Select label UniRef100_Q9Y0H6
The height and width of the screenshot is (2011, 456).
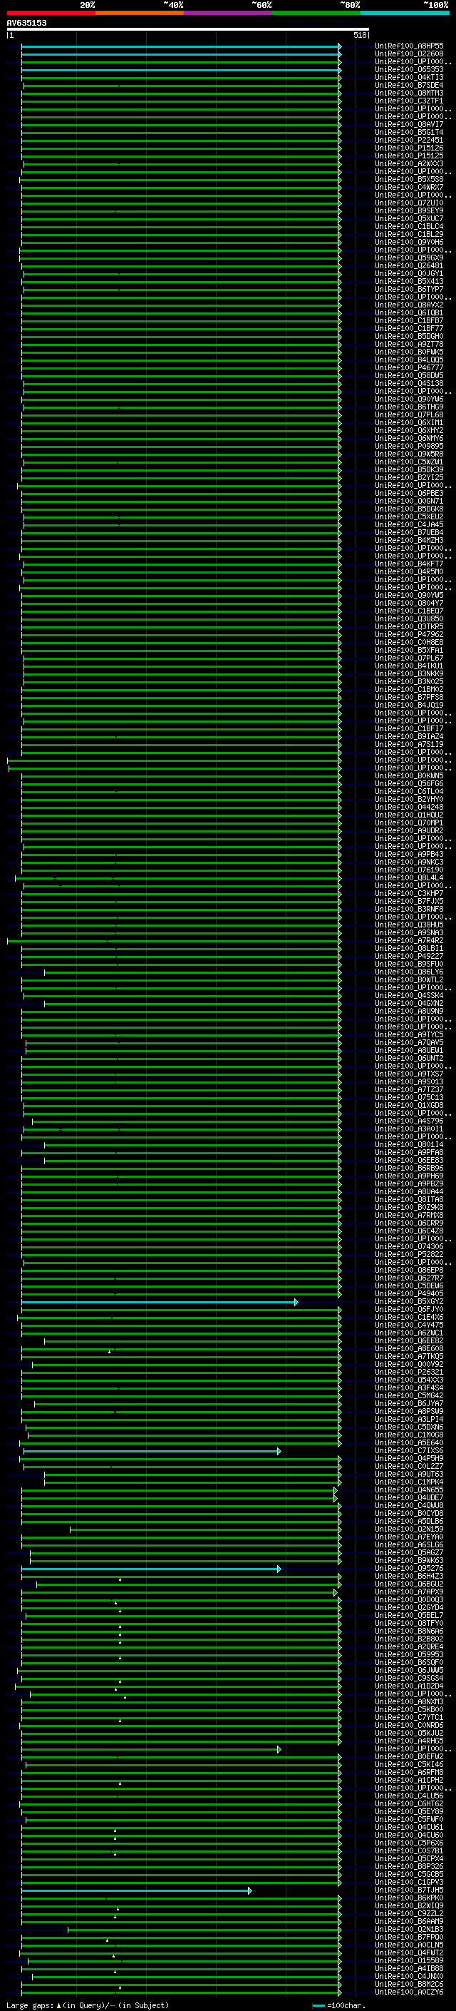(x=409, y=242)
